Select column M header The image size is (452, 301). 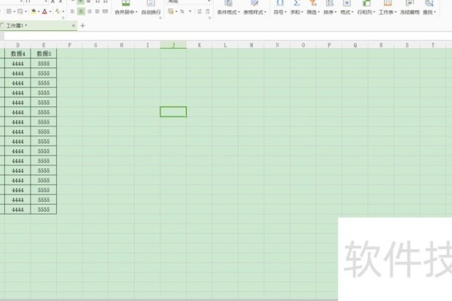(x=252, y=45)
